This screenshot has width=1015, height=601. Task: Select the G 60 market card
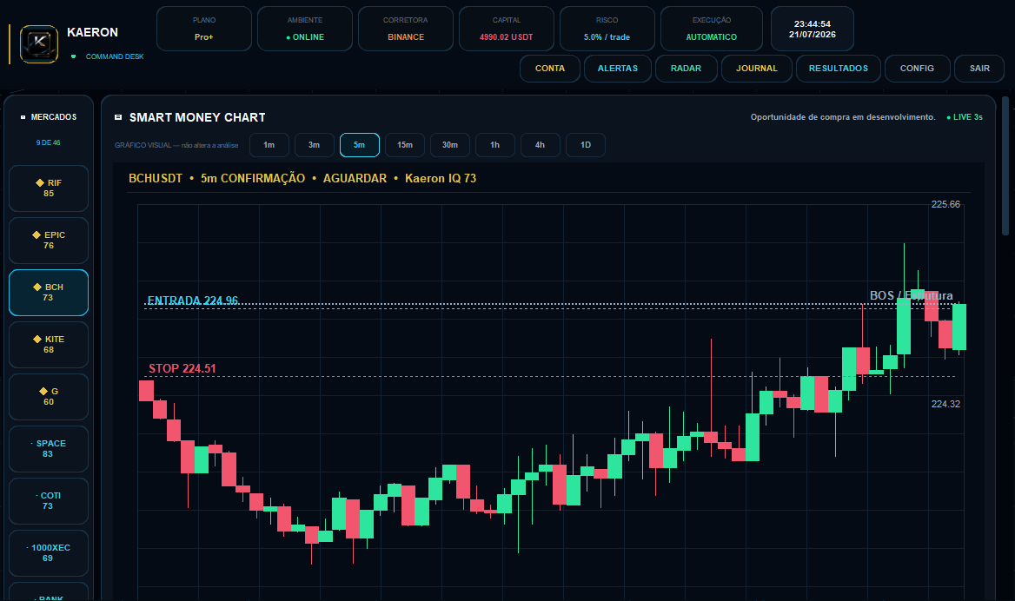point(49,397)
